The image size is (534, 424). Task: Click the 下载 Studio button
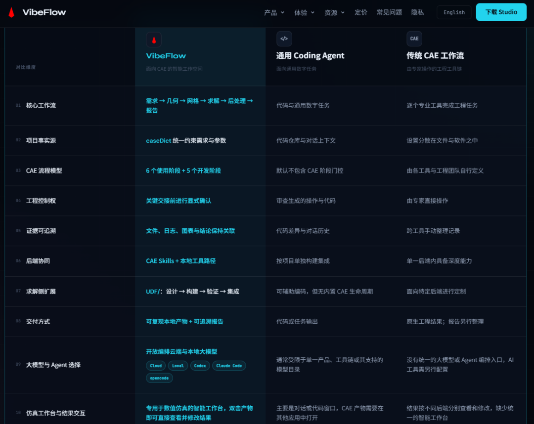[x=501, y=12]
